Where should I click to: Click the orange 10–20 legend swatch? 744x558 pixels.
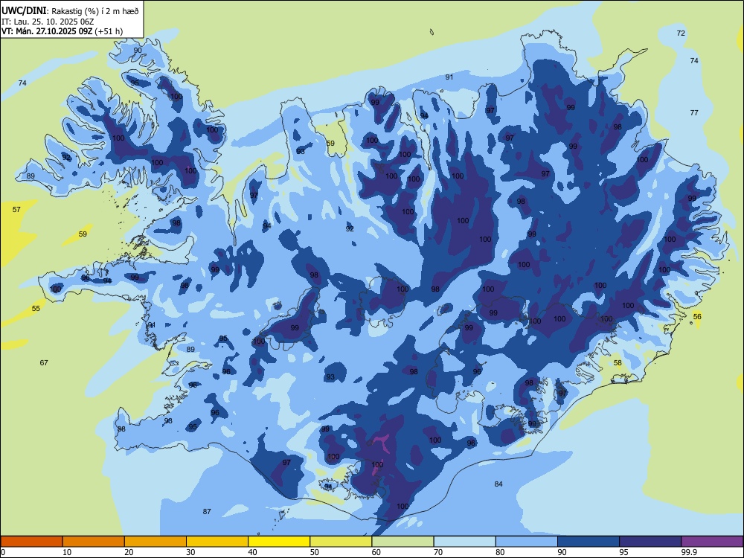94,542
